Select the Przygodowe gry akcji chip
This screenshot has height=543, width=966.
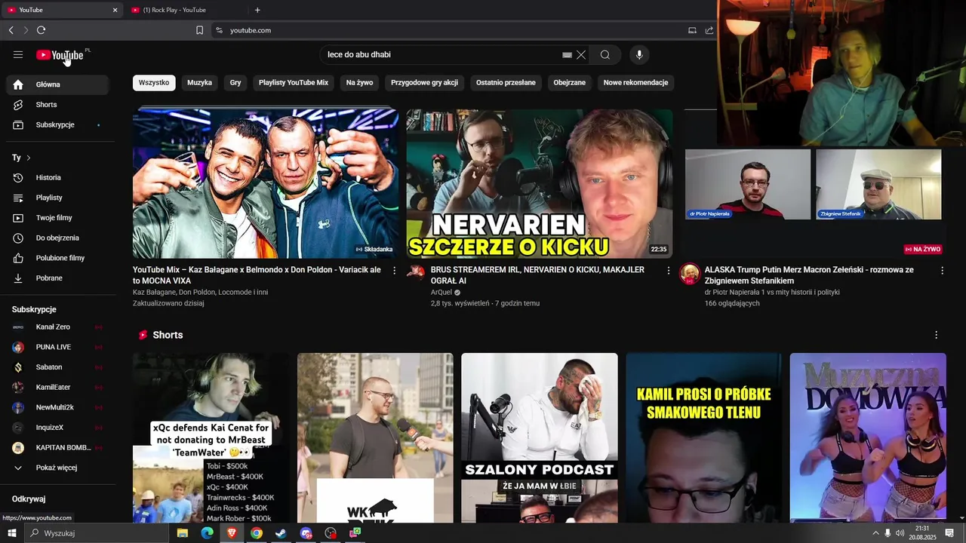coord(425,83)
